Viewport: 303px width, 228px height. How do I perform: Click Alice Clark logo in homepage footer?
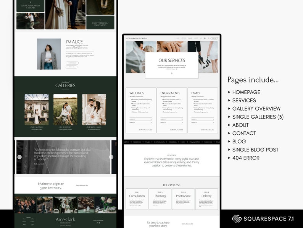pyautogui.click(x=65, y=220)
